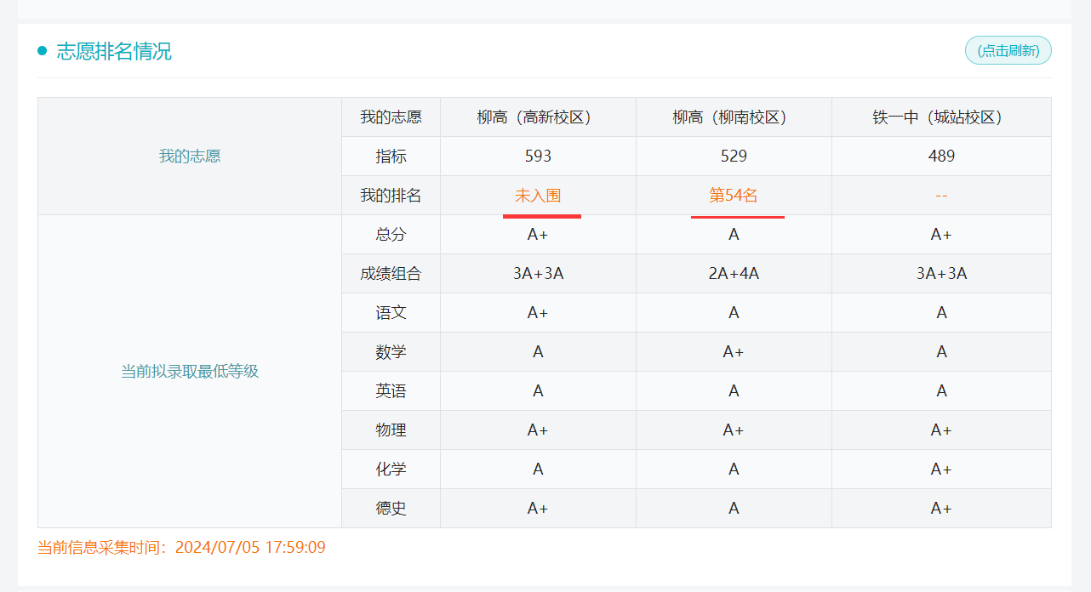The image size is (1091, 592).
Task: Click the 489 quota value
Action: pyautogui.click(x=941, y=157)
